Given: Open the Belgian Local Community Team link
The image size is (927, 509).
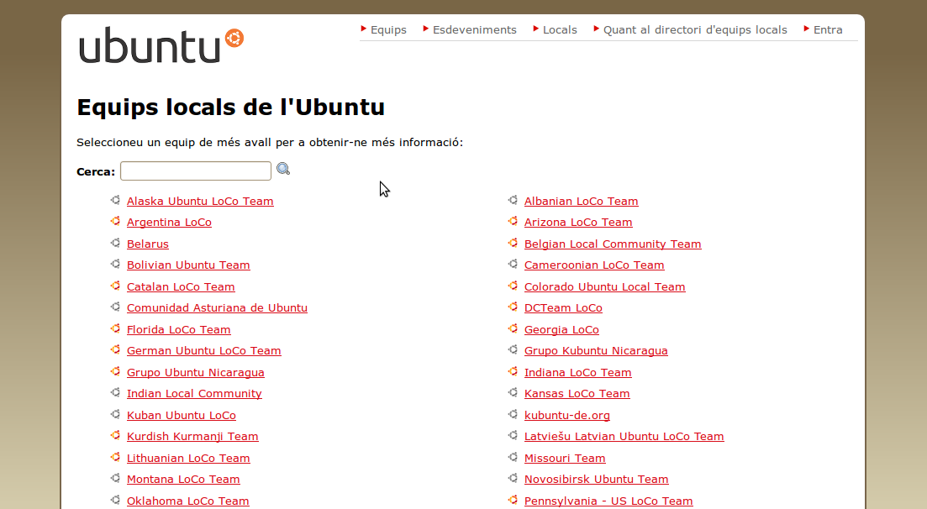Looking at the screenshot, I should coord(613,244).
